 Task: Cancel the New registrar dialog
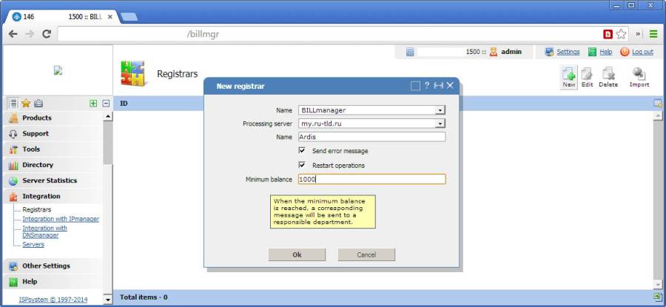click(366, 254)
